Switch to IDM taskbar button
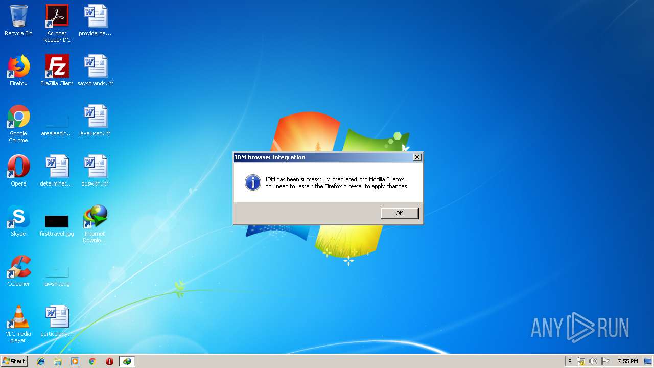Viewport: 654px width, 368px height. pyautogui.click(x=127, y=361)
